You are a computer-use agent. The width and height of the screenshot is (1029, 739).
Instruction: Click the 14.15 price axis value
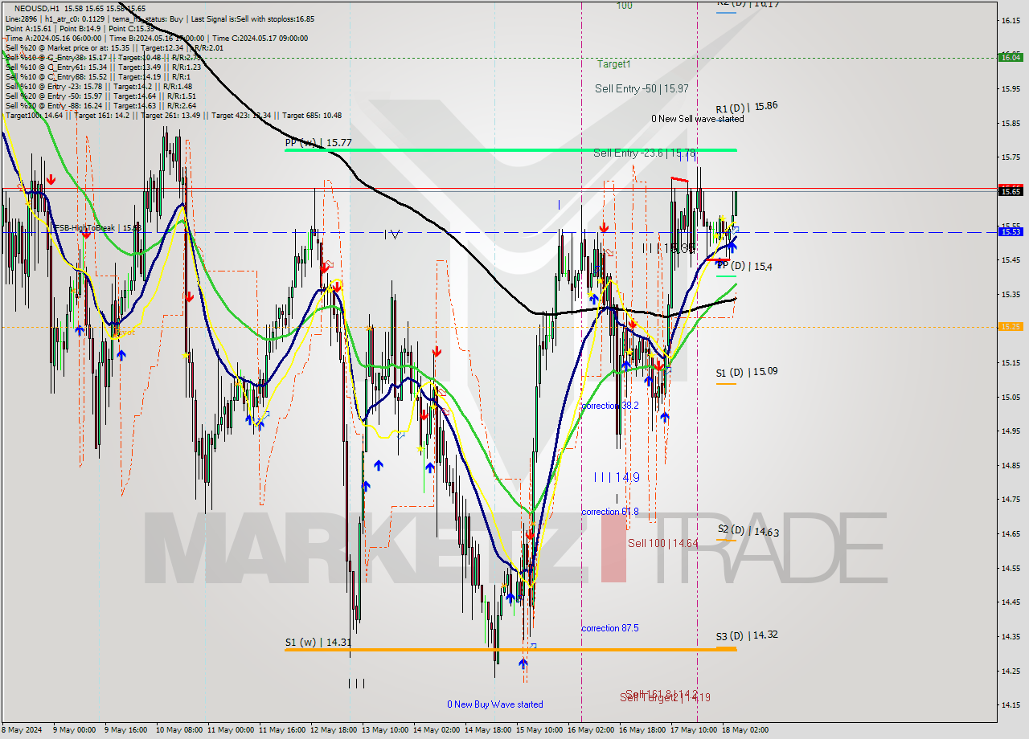tap(1010, 704)
